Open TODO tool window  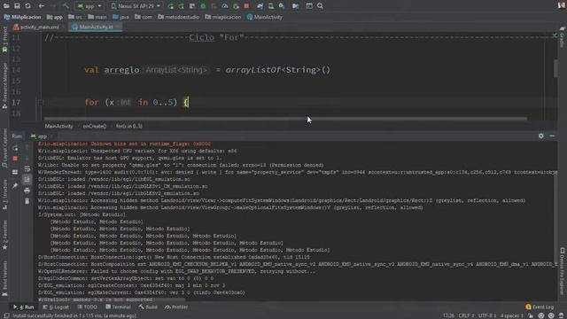click(88, 307)
